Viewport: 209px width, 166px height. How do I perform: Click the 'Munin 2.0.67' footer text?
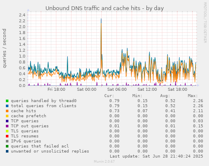click(x=104, y=161)
